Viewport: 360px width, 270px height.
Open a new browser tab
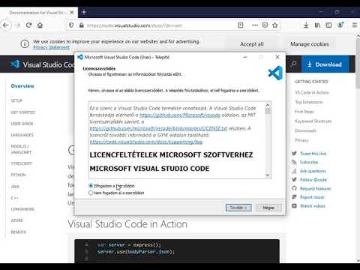(x=84, y=12)
